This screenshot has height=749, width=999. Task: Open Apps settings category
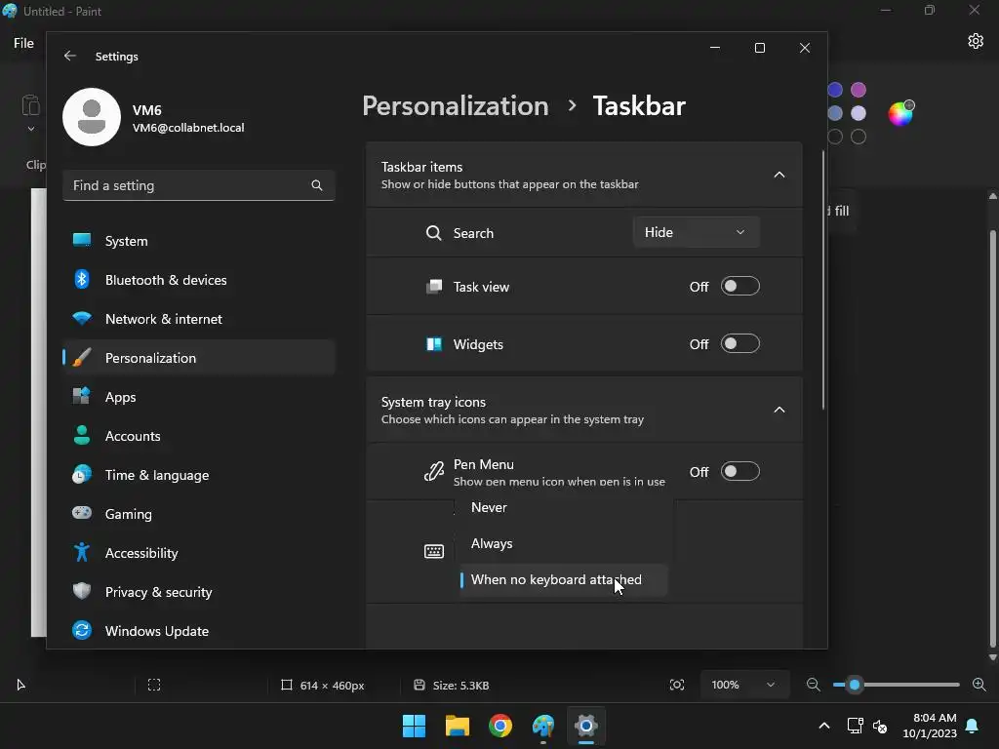[x=199, y=397]
